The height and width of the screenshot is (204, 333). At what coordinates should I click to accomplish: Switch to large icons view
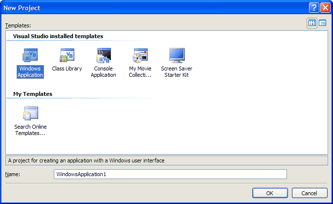click(312, 23)
